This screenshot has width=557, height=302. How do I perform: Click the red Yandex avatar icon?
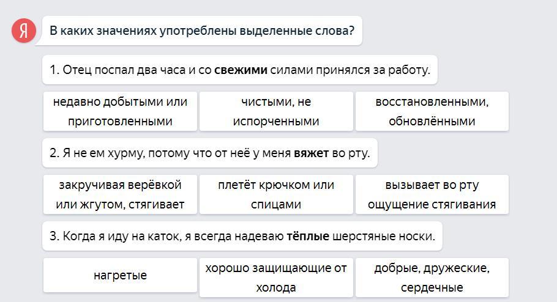pos(24,31)
